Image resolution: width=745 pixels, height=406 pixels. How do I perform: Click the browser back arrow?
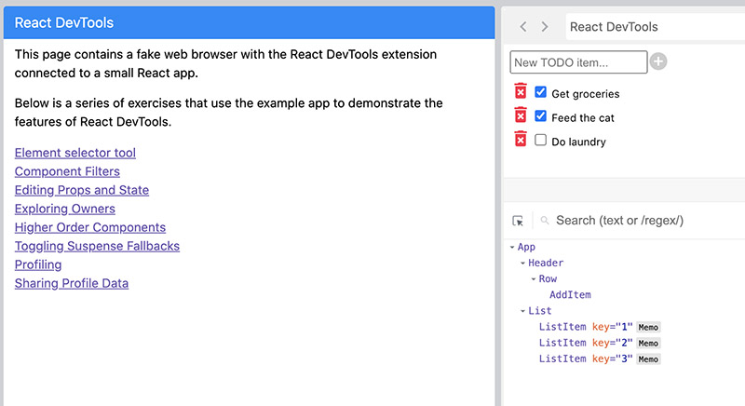click(x=523, y=27)
